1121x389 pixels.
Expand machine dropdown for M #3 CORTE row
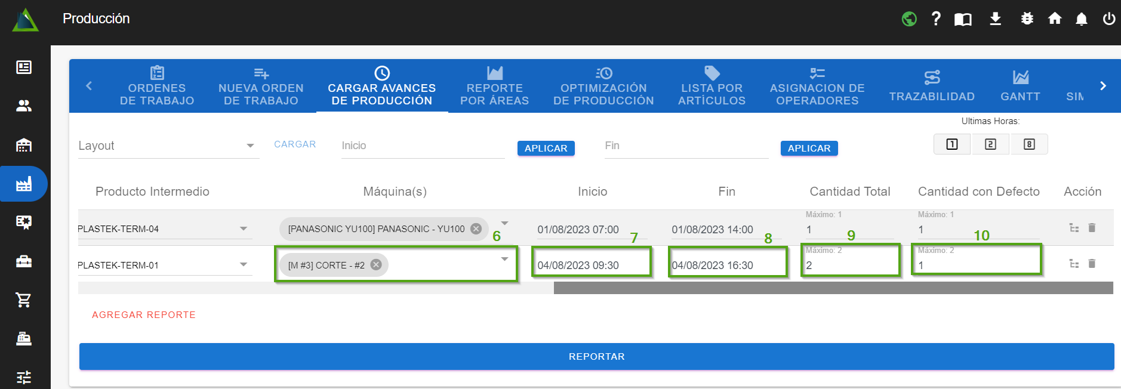click(x=504, y=259)
